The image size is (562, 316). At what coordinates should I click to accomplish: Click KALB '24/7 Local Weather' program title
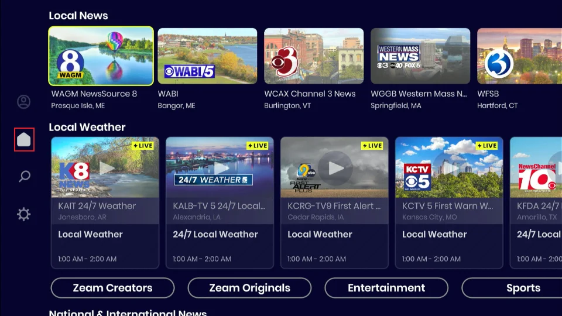pos(215,234)
